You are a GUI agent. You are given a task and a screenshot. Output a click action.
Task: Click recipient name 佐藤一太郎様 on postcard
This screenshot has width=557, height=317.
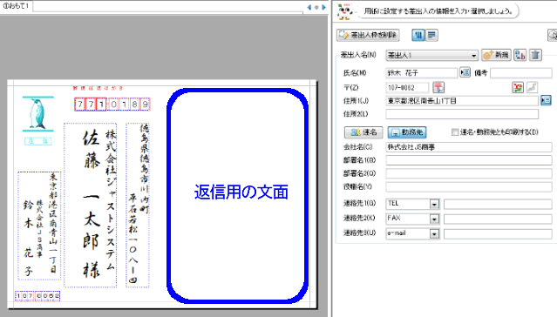click(92, 204)
